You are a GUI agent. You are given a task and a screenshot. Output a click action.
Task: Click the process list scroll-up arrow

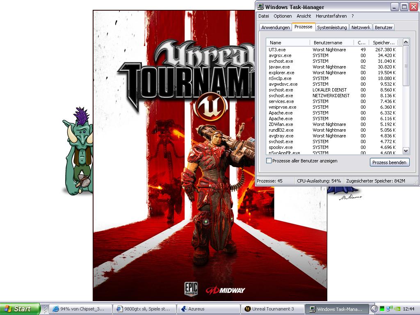click(406, 42)
